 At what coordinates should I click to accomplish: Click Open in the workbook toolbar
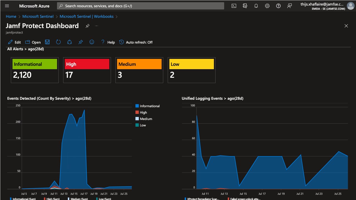pos(33,42)
